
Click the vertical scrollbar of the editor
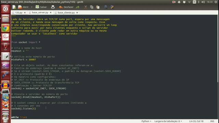pyautogui.click(x=218, y=49)
